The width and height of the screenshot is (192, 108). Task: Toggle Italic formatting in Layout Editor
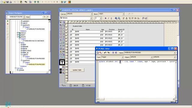109,18
